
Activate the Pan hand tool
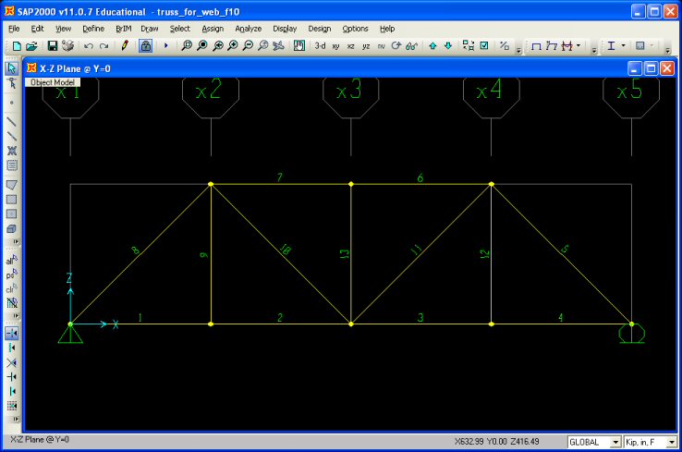tap(299, 45)
